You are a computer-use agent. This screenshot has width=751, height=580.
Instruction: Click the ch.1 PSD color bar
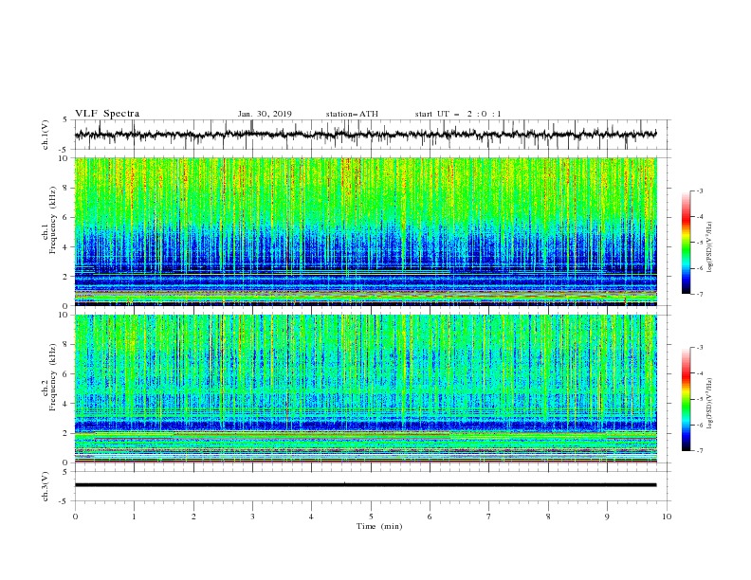click(686, 243)
